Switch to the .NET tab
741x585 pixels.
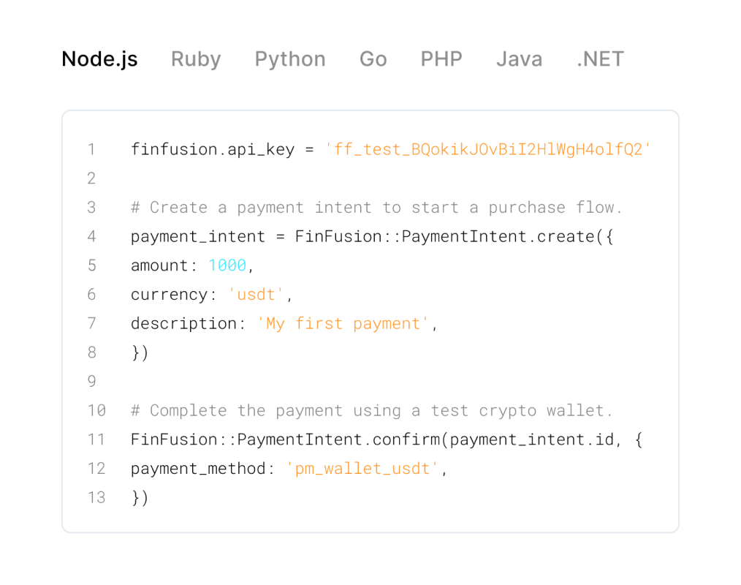[x=600, y=59]
